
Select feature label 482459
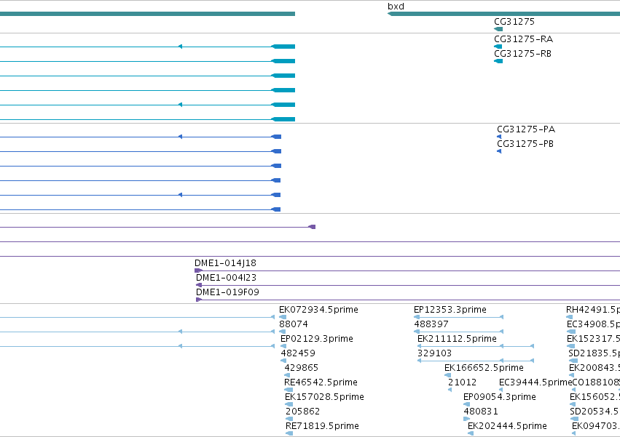[x=298, y=353]
